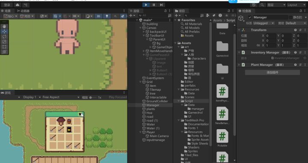This screenshot has height=163, width=308.
Task: Select the Rotate tool in scene
Action: (x=4, y=36)
